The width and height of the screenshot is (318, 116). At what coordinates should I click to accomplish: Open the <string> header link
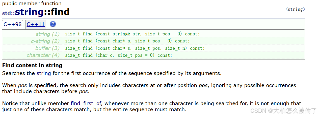(295, 9)
